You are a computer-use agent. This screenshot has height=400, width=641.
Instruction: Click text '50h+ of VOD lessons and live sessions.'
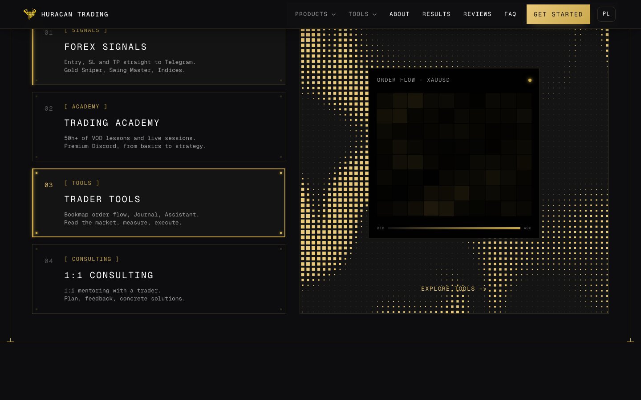pos(130,138)
